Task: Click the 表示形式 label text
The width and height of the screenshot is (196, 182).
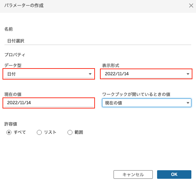Action: coord(111,65)
